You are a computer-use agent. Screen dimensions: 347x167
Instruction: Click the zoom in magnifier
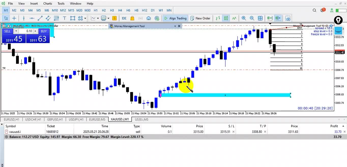(x=244, y=18)
